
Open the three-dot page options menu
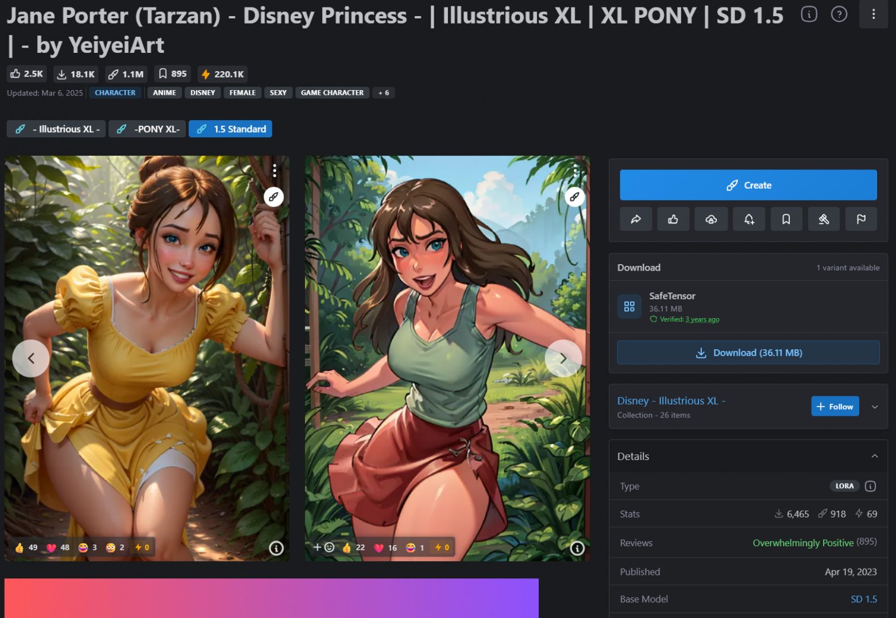[874, 14]
